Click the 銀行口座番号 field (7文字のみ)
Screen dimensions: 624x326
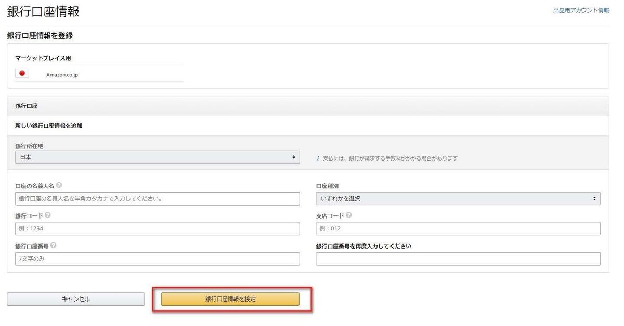click(x=158, y=259)
